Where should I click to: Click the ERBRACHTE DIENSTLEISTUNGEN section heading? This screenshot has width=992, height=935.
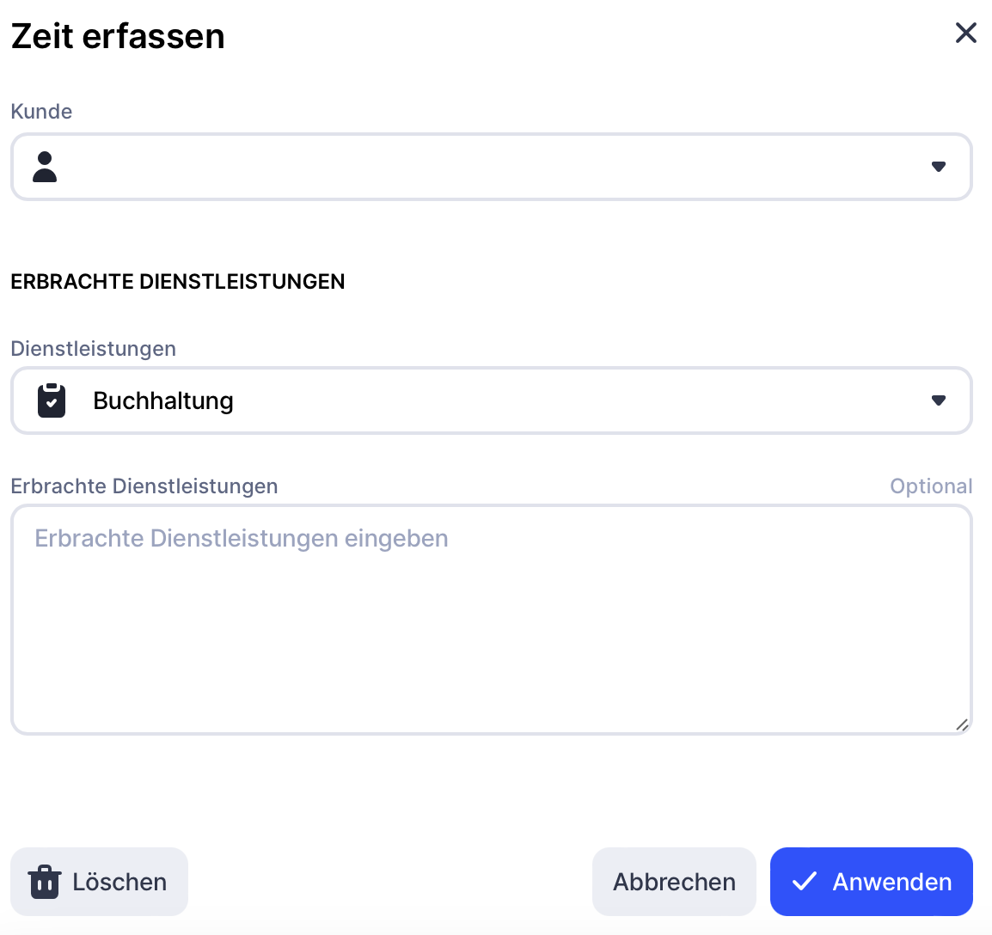[177, 282]
